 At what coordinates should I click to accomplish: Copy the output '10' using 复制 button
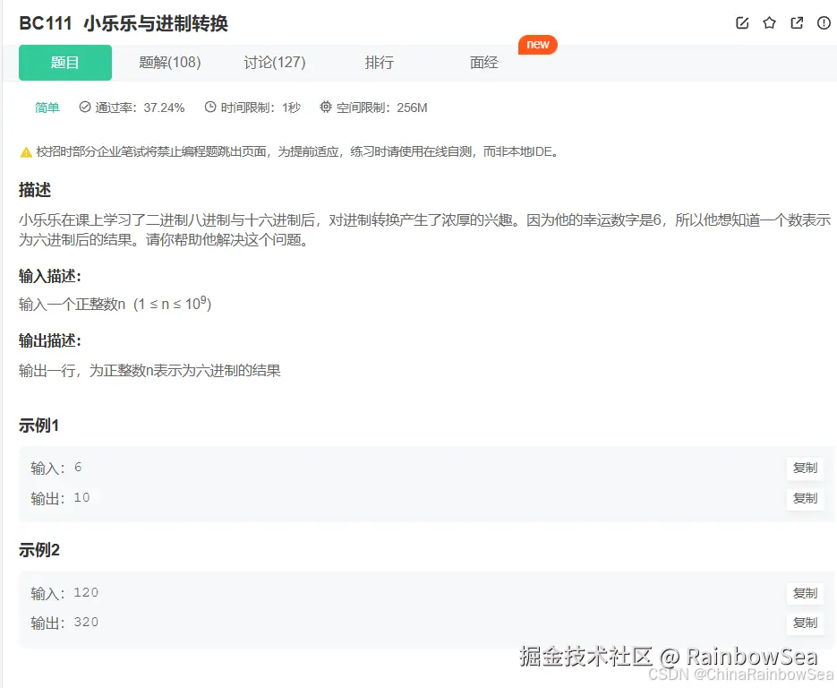(804, 499)
